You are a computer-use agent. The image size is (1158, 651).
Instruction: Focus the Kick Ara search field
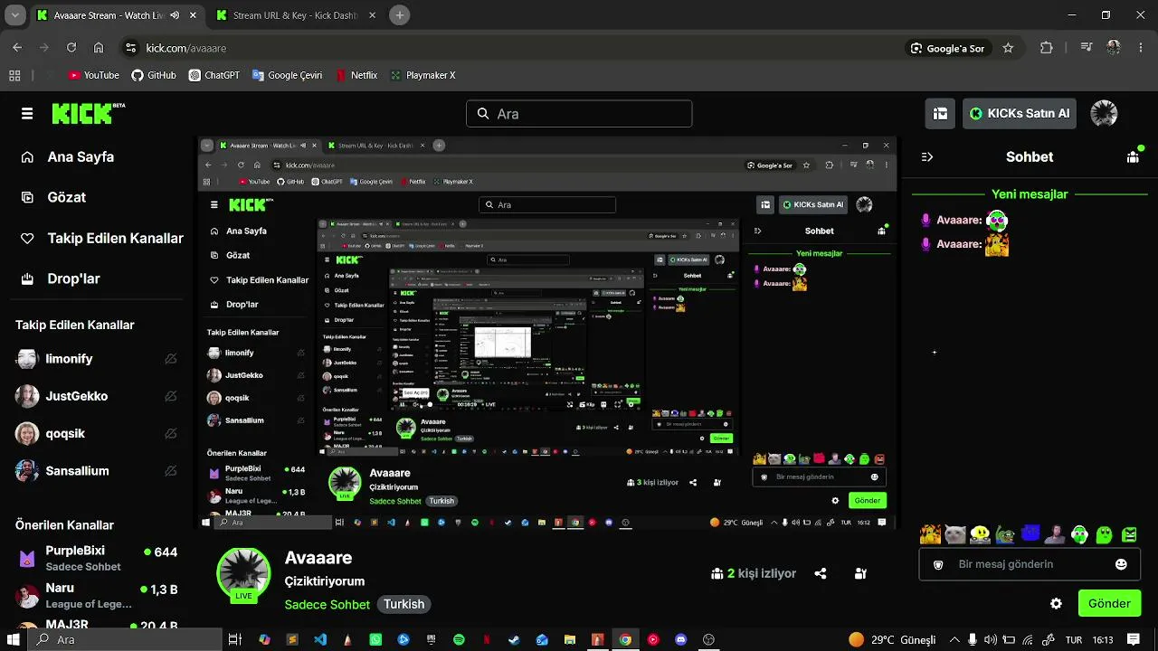tap(579, 114)
